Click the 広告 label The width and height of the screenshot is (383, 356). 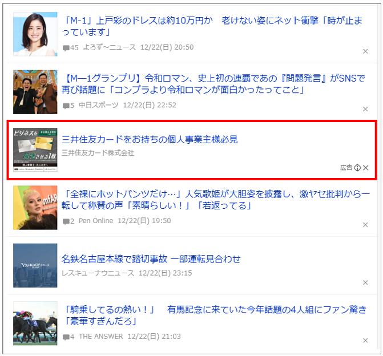coord(346,168)
